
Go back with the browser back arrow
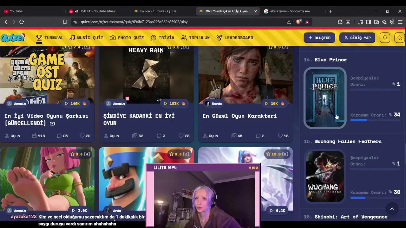point(6,22)
